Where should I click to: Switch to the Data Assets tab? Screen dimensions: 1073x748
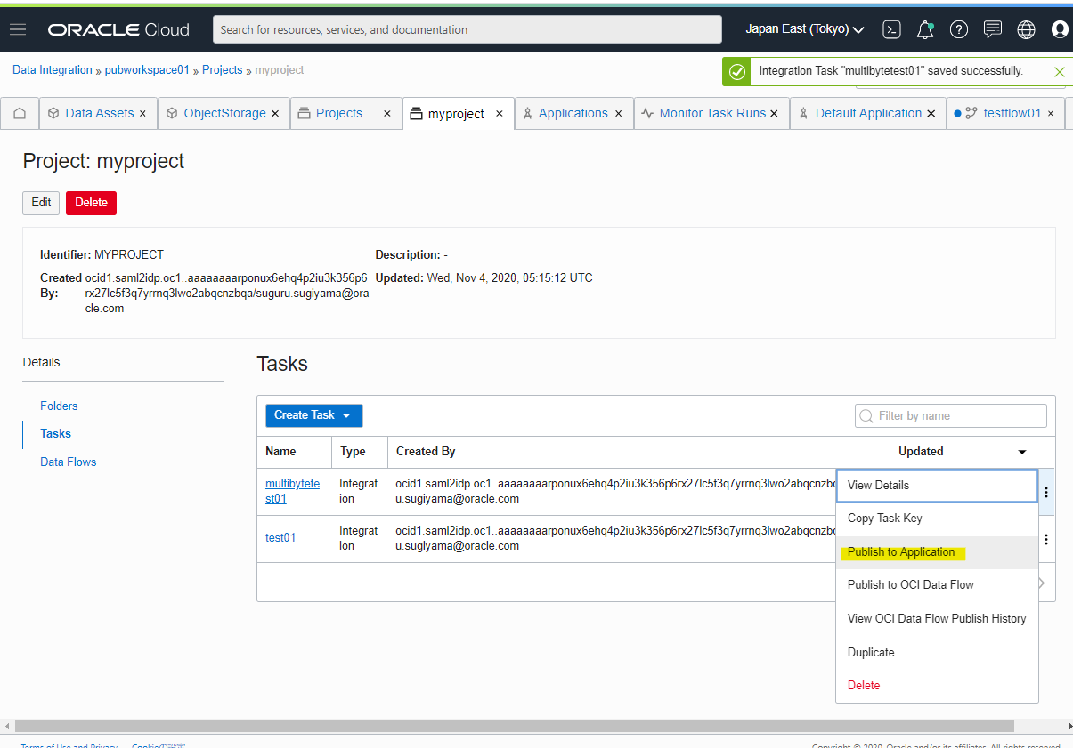pos(99,114)
